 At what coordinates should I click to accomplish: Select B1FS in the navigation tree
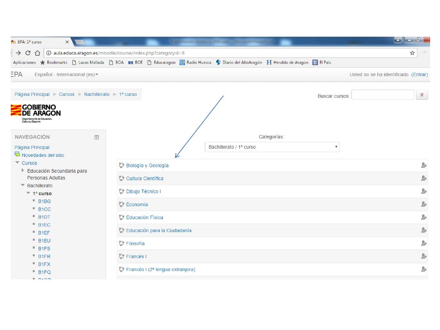44,248
